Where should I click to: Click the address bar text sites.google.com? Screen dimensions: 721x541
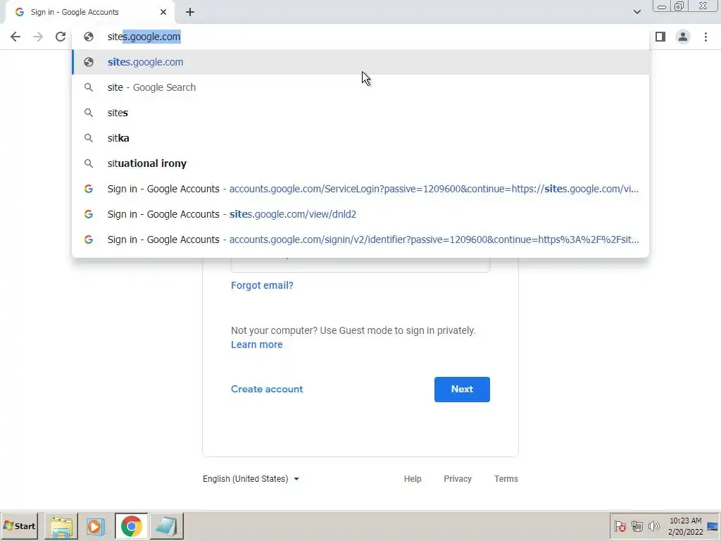click(x=144, y=37)
